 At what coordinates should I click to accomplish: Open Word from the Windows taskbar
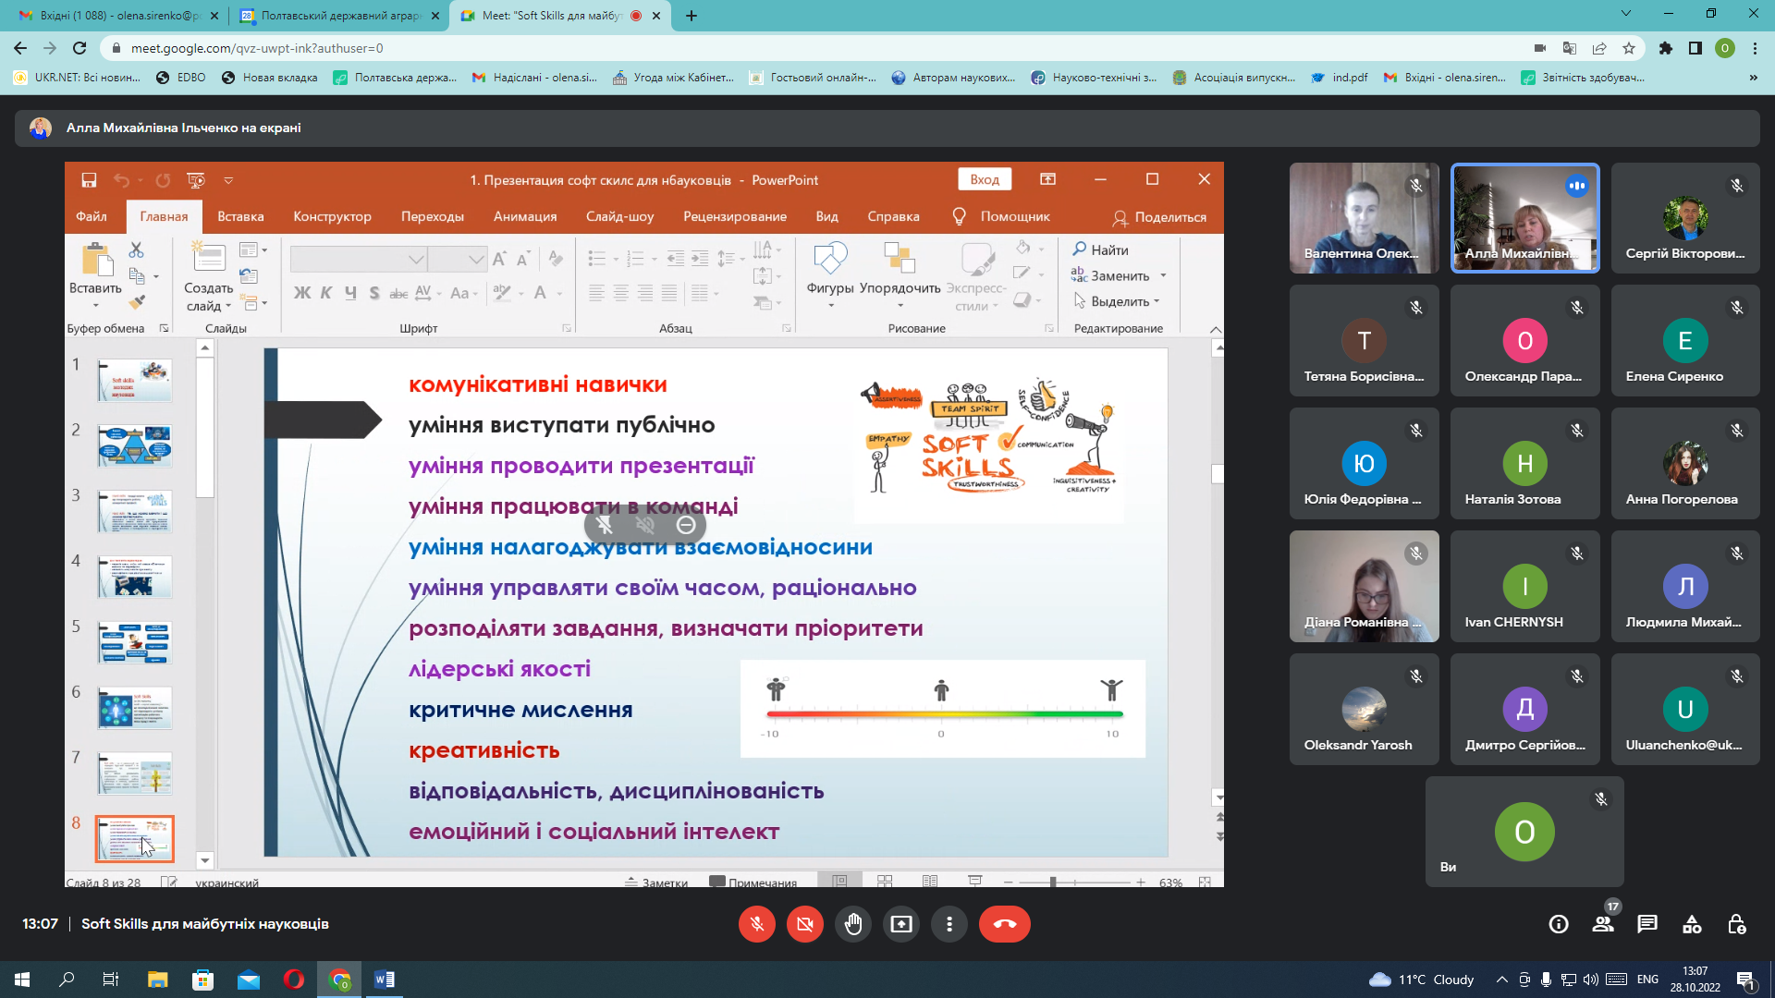pos(385,980)
